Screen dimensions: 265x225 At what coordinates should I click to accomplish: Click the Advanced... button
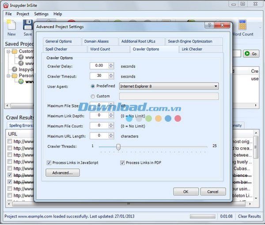coord(62,173)
